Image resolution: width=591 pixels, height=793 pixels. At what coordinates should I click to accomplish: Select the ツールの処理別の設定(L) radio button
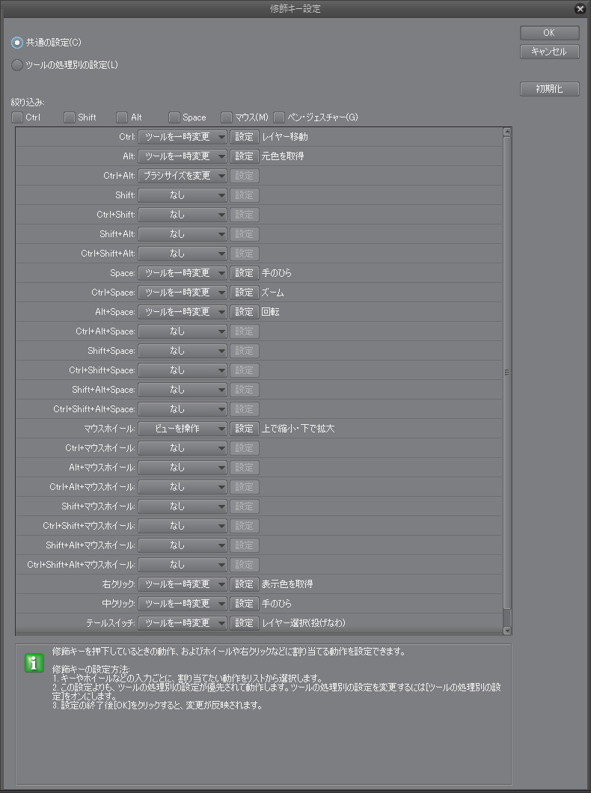point(17,65)
